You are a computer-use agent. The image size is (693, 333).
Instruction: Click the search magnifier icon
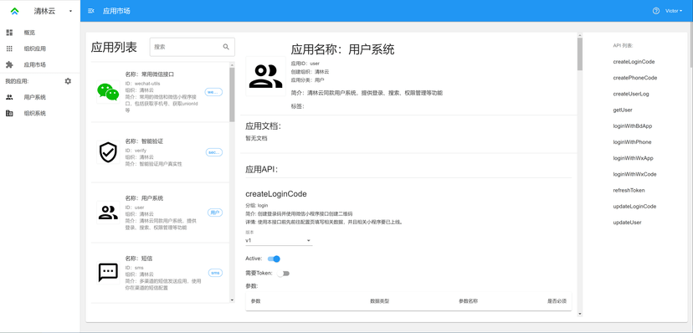[226, 46]
